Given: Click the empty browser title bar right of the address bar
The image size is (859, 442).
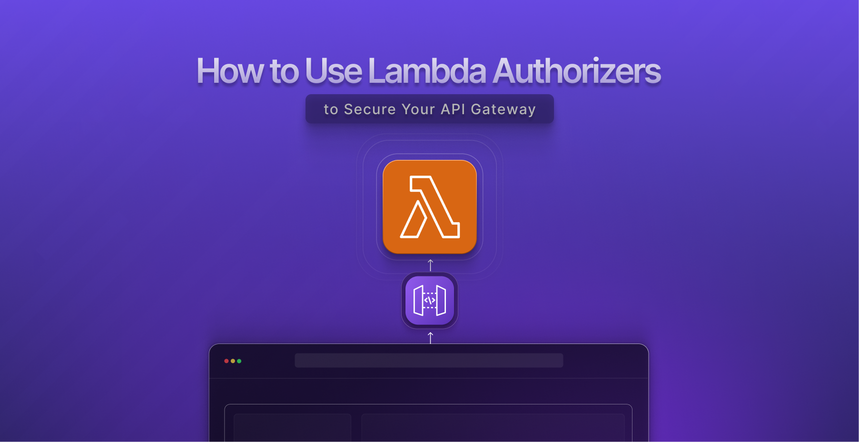Looking at the screenshot, I should 605,361.
